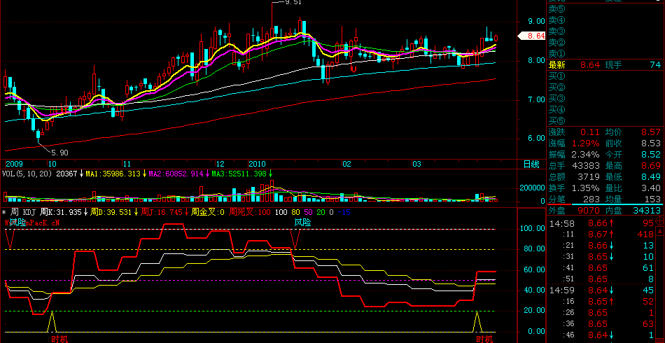665x343 pixels.
Task: Click the 9.51 high price label
Action: pyautogui.click(x=293, y=2)
